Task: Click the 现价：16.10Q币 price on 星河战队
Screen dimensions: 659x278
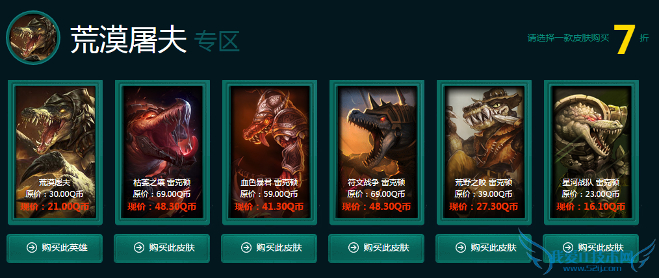Action: (x=591, y=207)
